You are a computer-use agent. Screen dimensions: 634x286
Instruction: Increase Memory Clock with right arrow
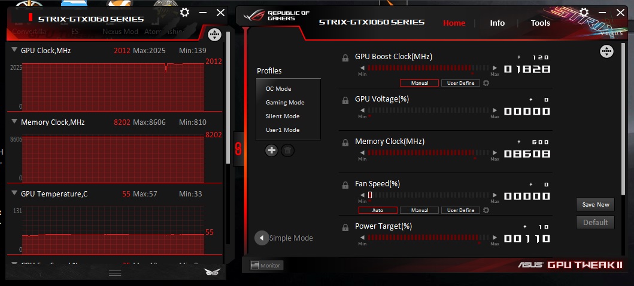(x=495, y=152)
